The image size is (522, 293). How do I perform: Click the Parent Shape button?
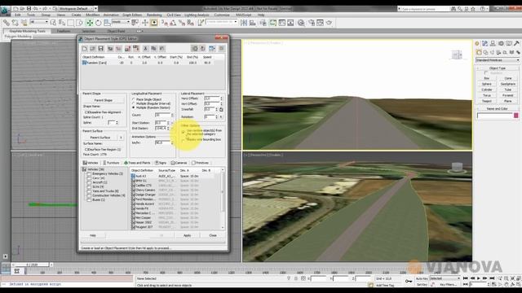click(104, 100)
